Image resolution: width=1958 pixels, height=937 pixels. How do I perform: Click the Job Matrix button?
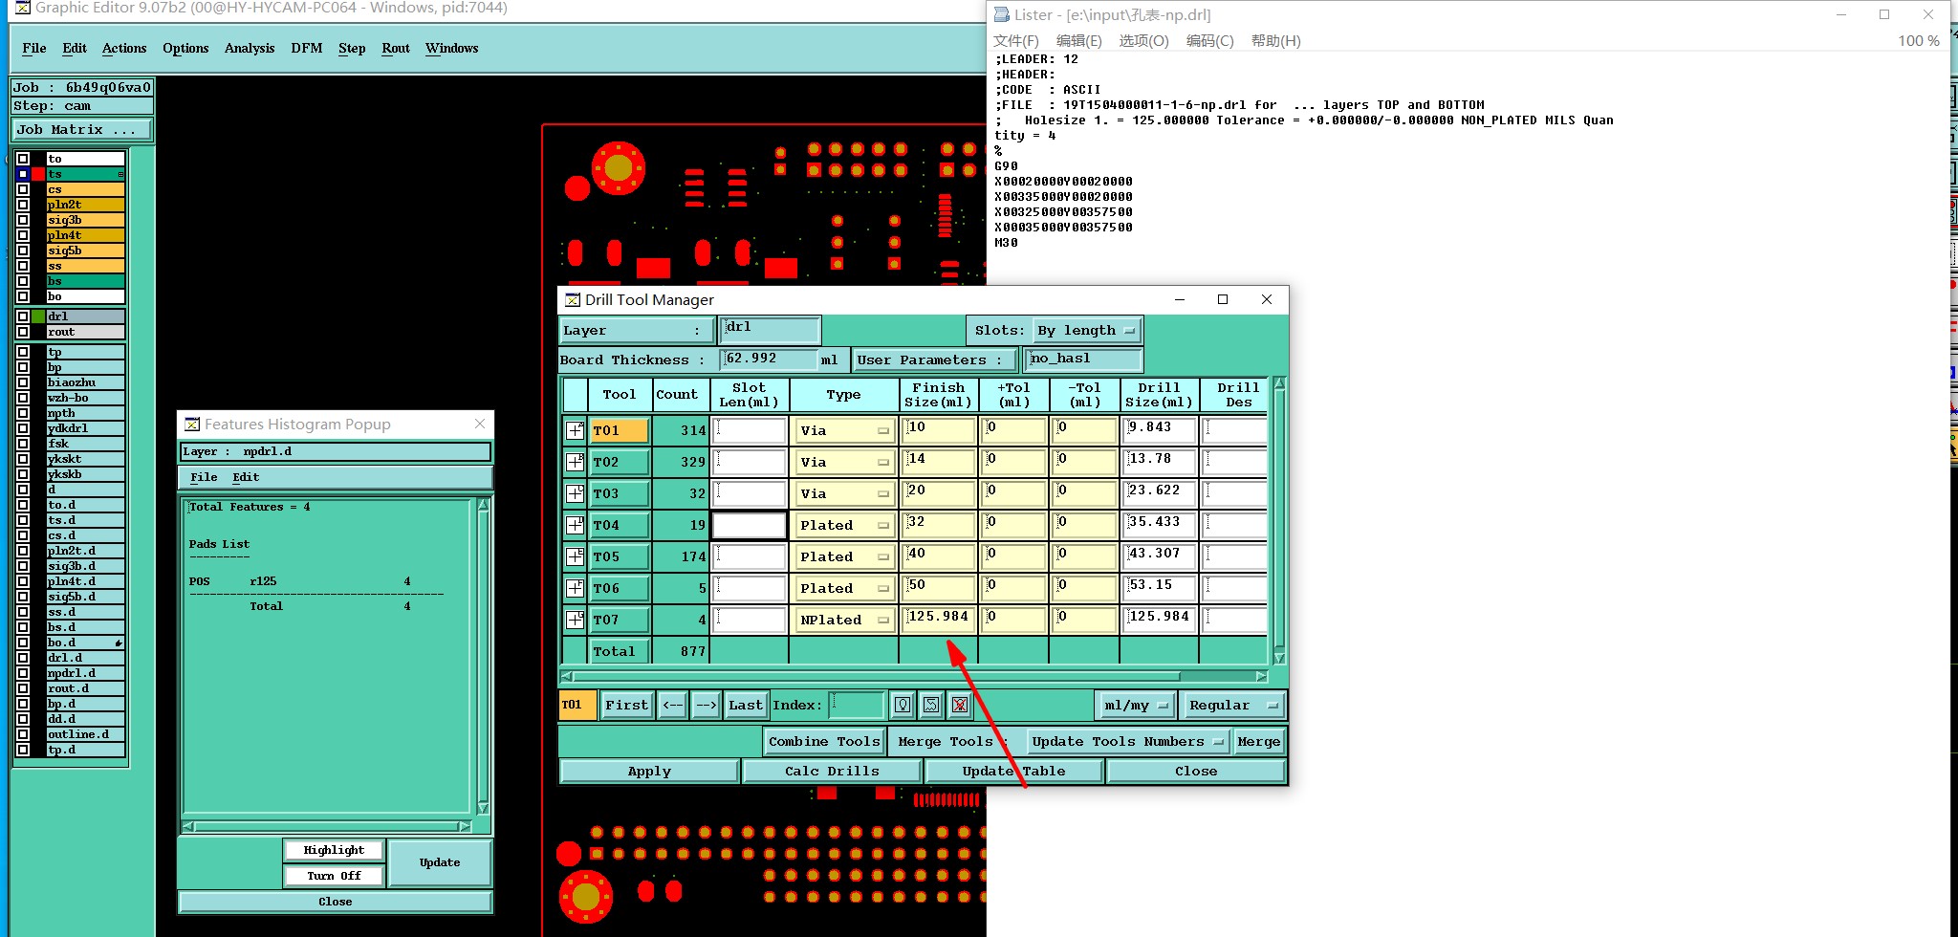(82, 130)
